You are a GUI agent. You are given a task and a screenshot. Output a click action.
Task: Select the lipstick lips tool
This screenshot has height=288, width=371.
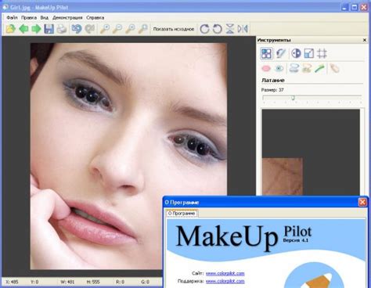(x=266, y=69)
